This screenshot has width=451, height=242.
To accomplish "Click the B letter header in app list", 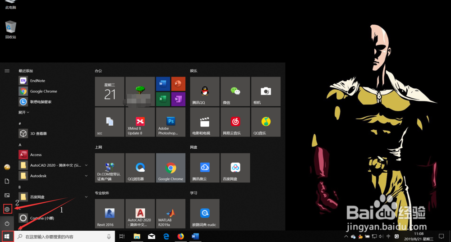I will 19,187.
